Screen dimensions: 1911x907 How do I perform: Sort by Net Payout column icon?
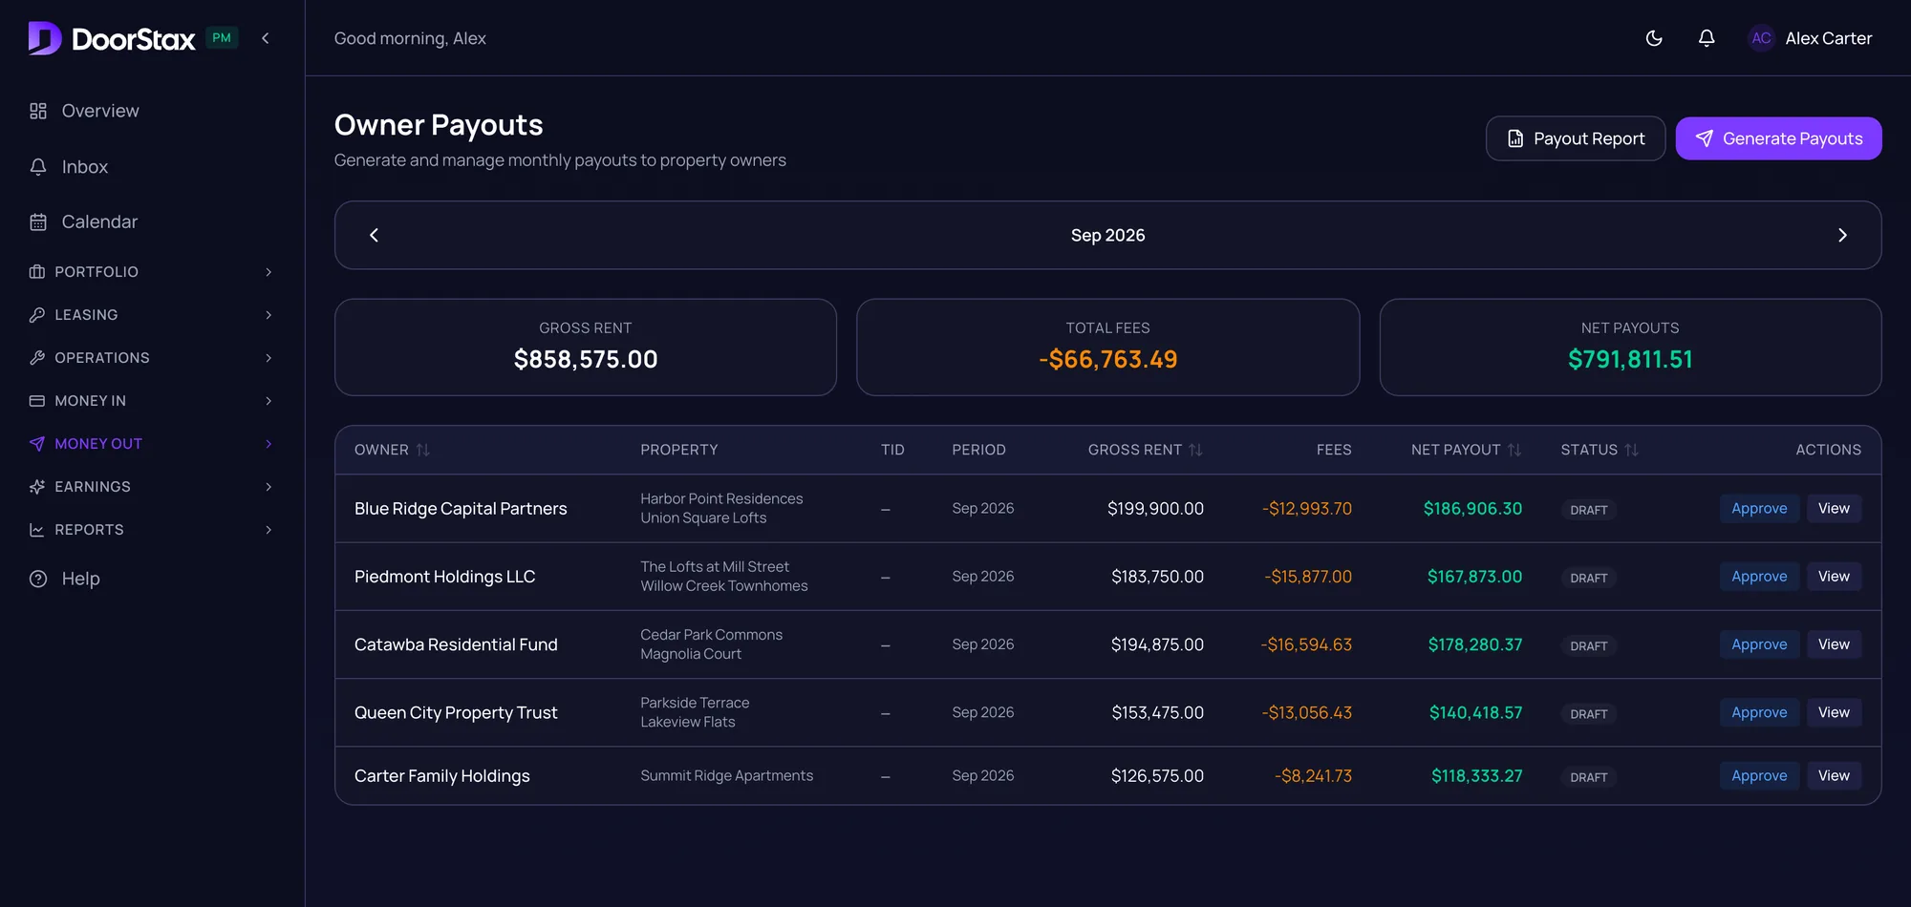pyautogui.click(x=1514, y=450)
